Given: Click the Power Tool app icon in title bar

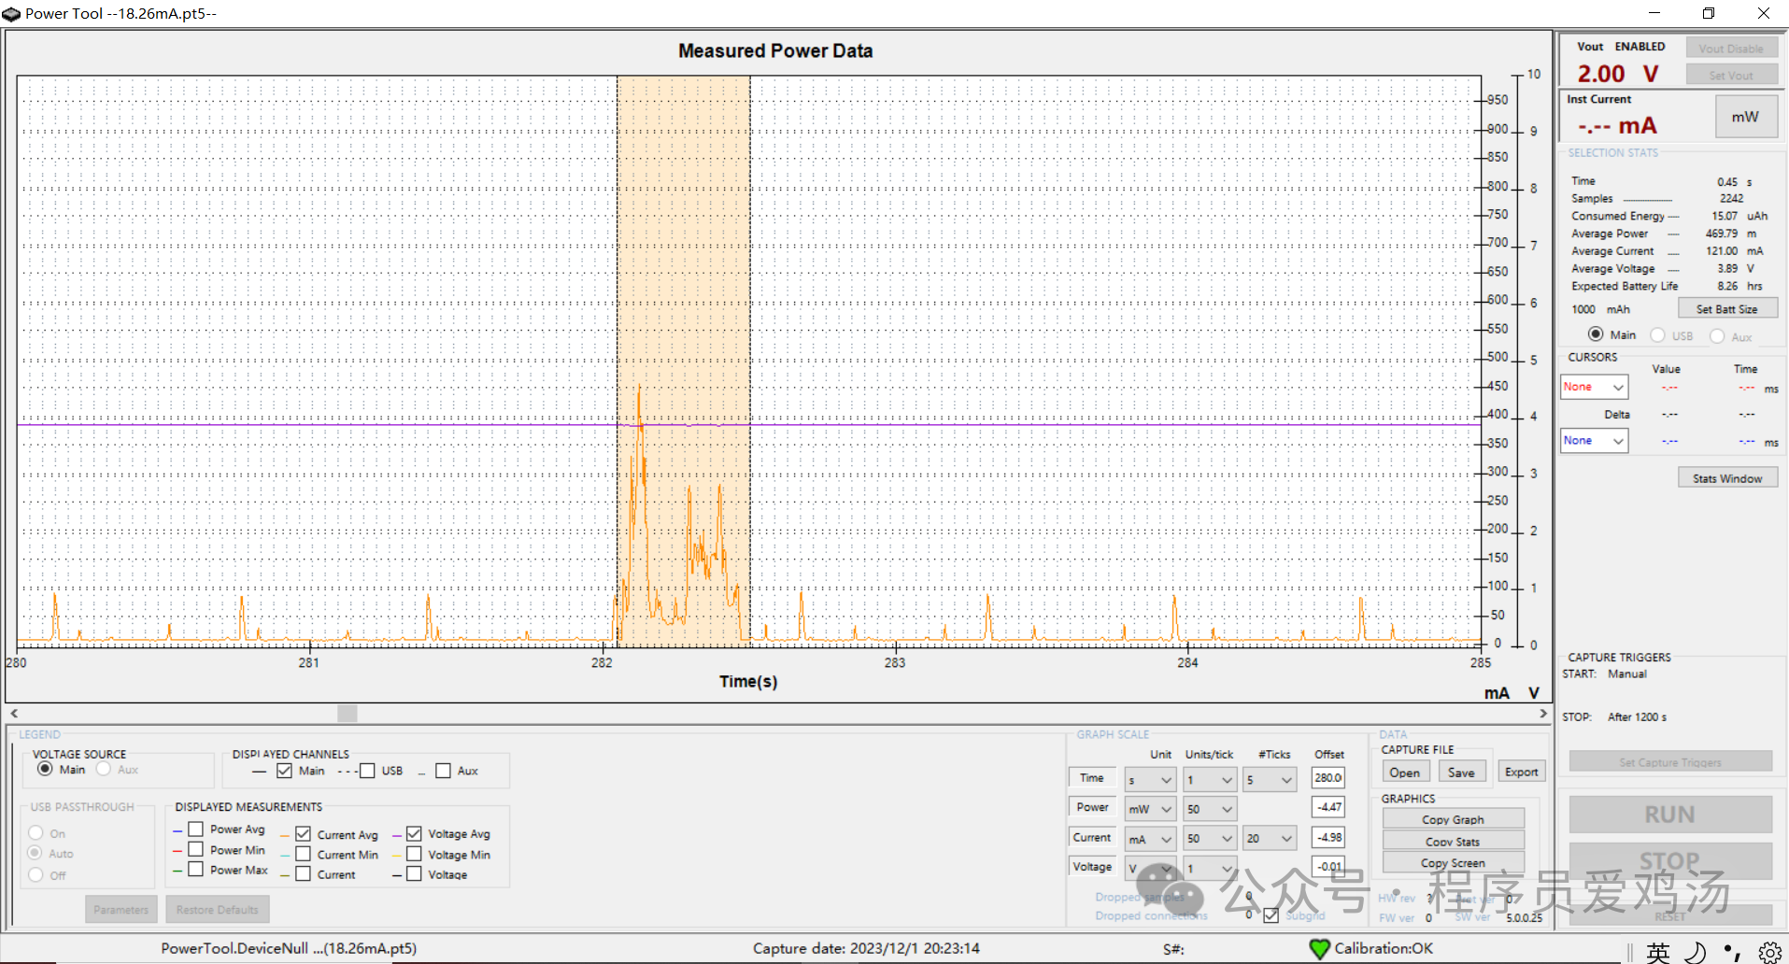Looking at the screenshot, I should 11,13.
